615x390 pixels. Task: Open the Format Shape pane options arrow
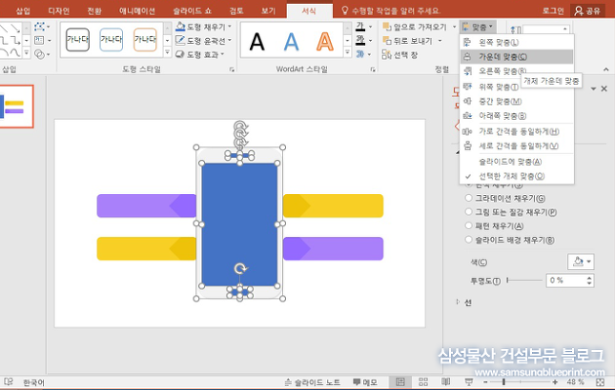coord(594,89)
